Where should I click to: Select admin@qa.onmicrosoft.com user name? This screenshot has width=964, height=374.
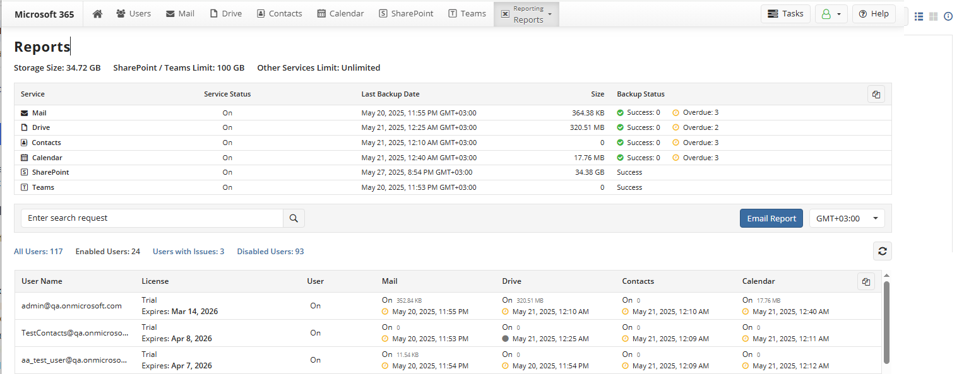pyautogui.click(x=71, y=306)
